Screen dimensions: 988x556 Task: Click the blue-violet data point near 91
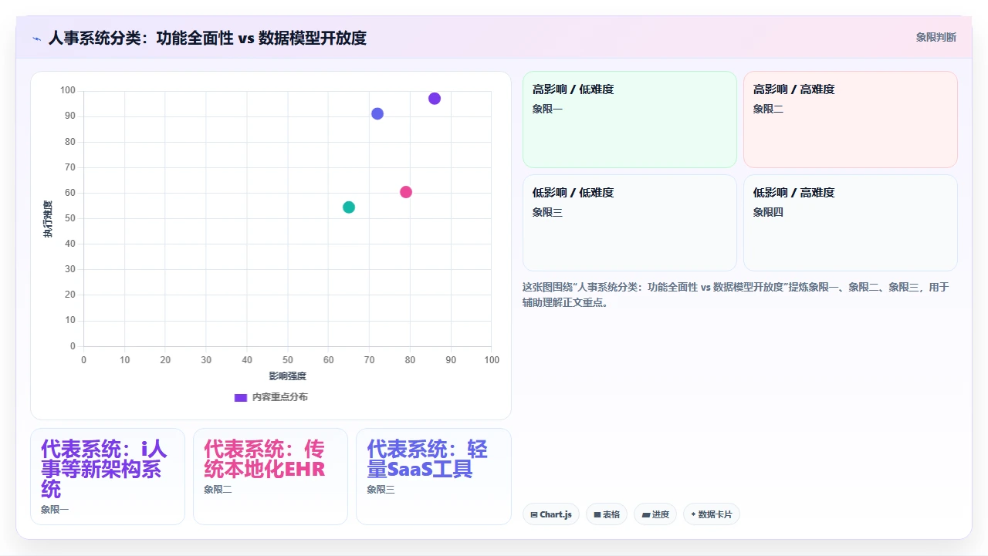click(x=377, y=114)
